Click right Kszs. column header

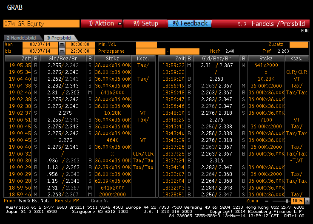click(297, 59)
